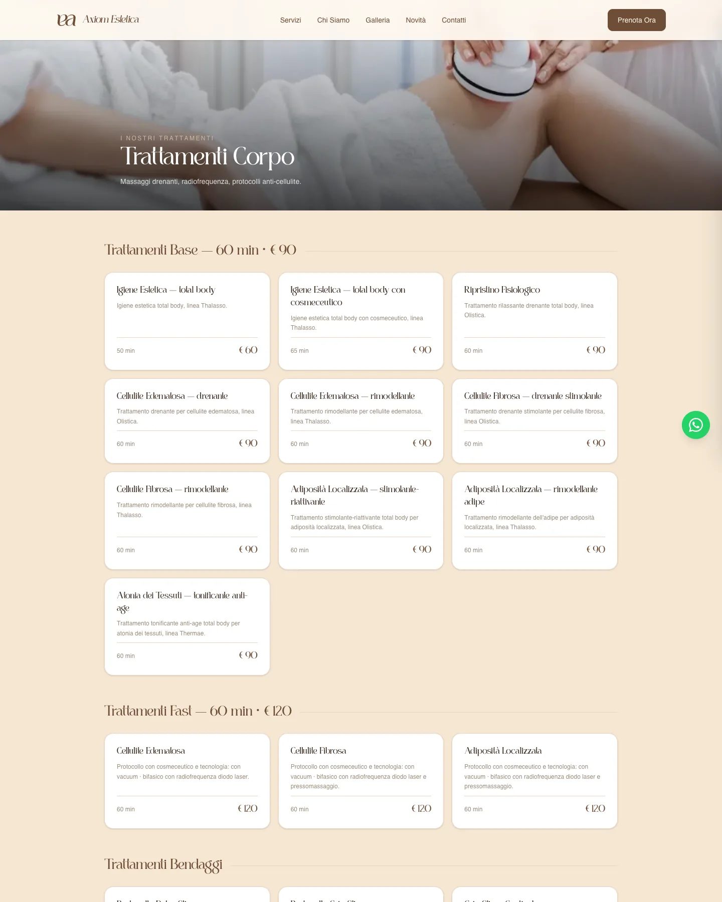Click the Trattamenti Fast Cellulite Fibrosa title

(x=318, y=751)
